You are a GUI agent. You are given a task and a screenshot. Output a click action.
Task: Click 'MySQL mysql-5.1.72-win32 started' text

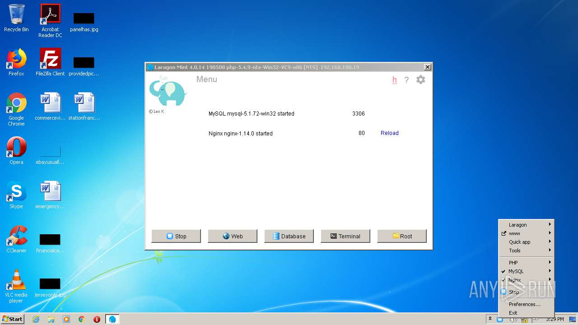(x=252, y=114)
